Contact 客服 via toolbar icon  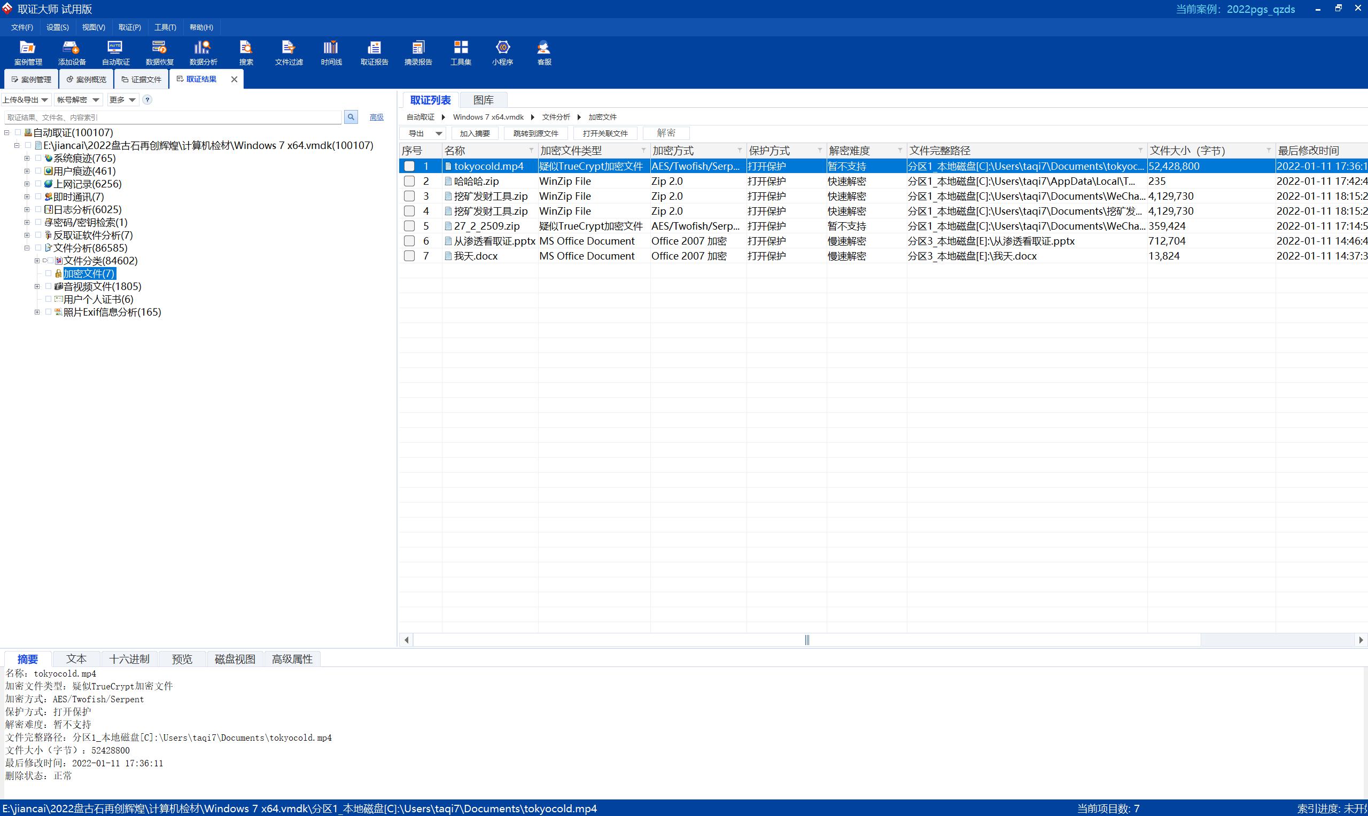click(544, 53)
